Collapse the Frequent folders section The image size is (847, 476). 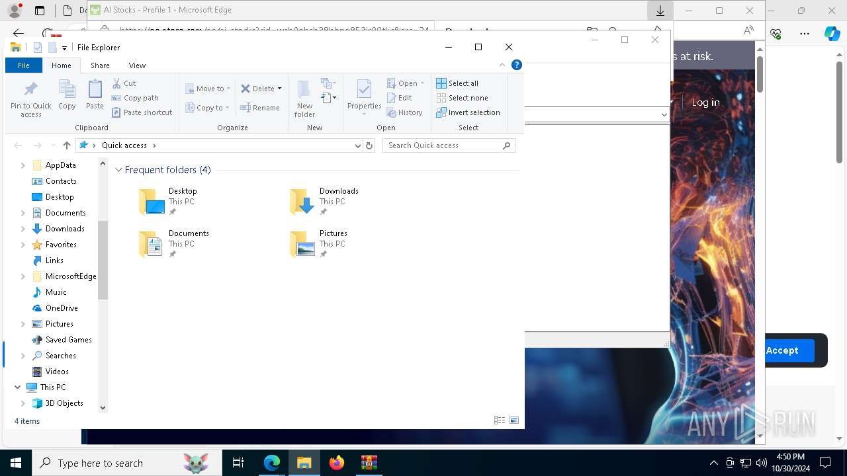(119, 170)
